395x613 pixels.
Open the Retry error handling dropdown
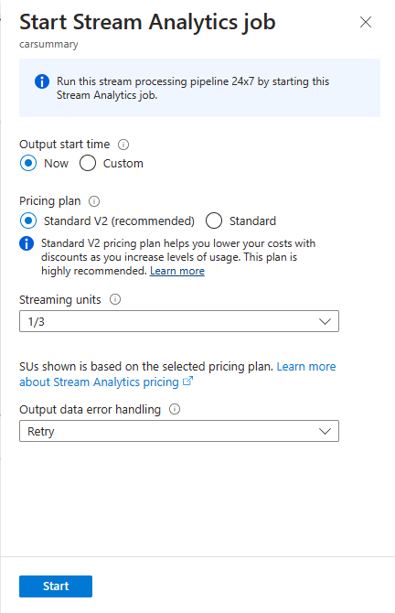click(x=179, y=431)
